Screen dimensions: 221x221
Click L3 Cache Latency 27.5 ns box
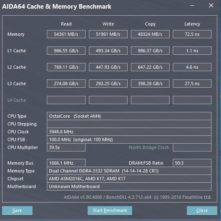point(192,84)
